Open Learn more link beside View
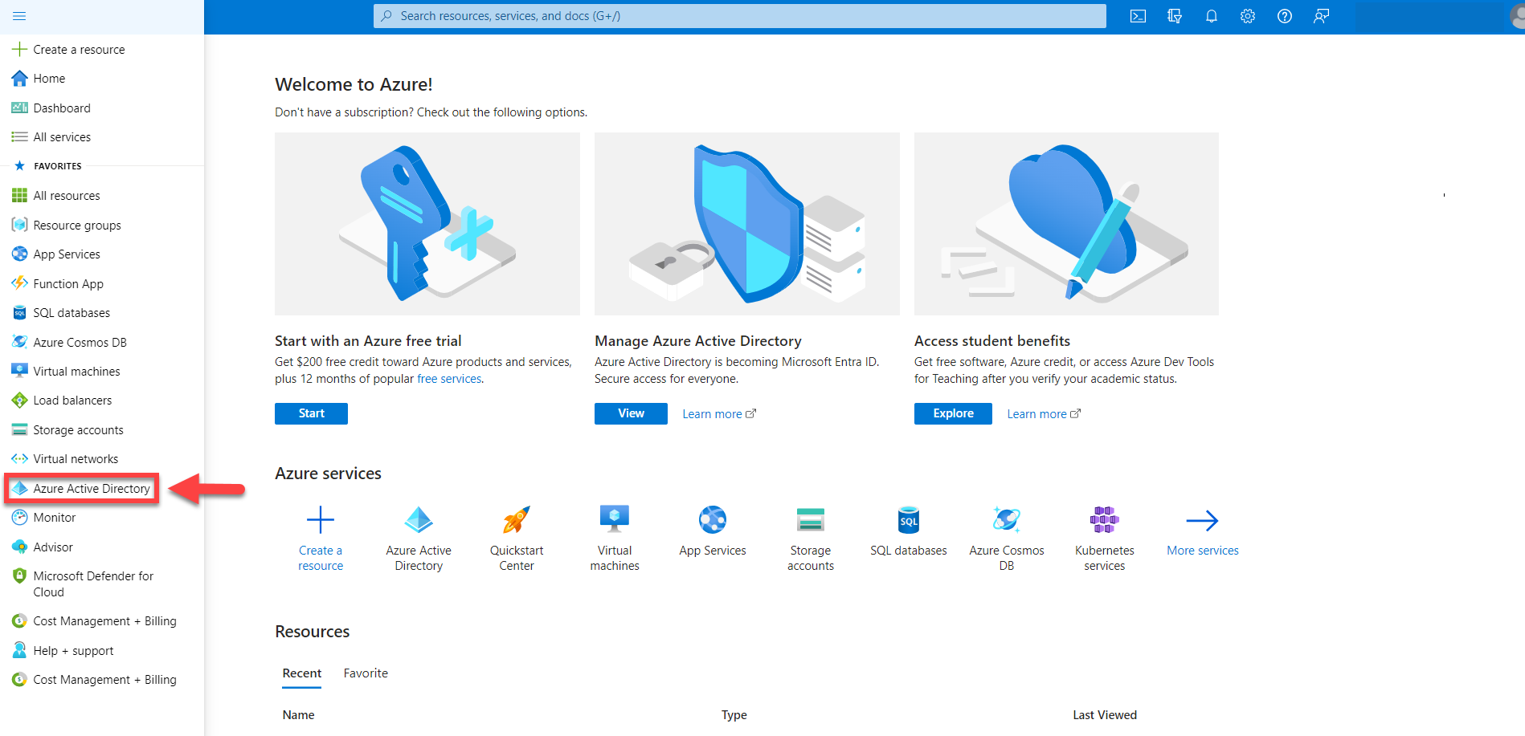Image resolution: width=1525 pixels, height=736 pixels. tap(719, 414)
